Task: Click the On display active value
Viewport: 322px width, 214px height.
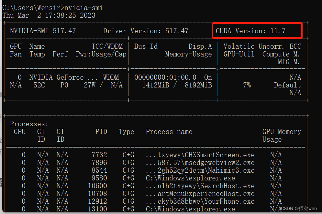Action: pos(208,77)
